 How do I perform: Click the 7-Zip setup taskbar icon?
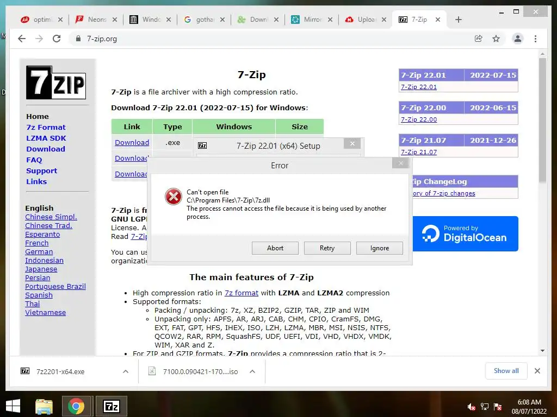(x=111, y=406)
